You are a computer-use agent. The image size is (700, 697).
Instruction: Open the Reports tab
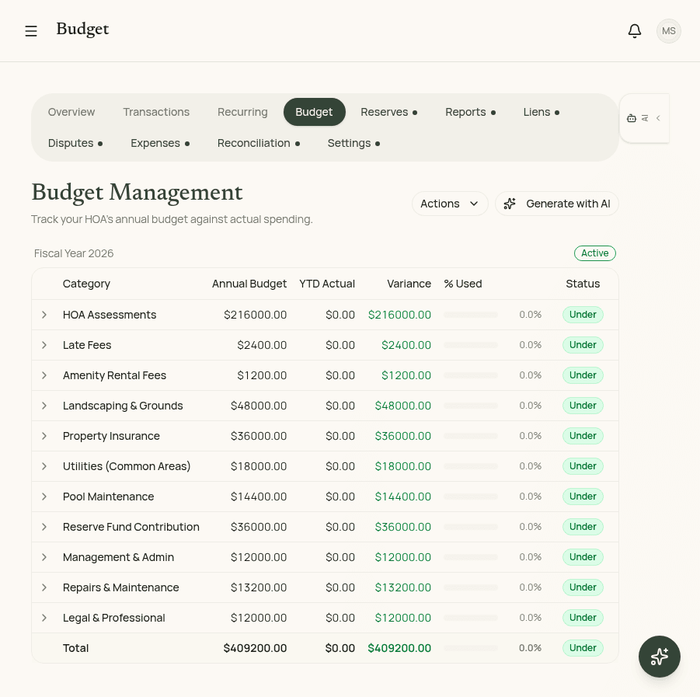(x=470, y=112)
